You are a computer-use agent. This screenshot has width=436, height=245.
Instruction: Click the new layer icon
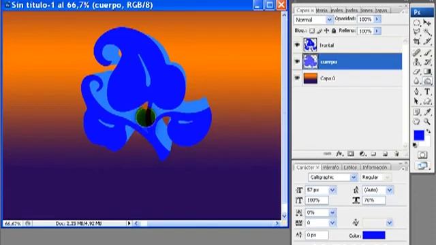pyautogui.click(x=385, y=154)
